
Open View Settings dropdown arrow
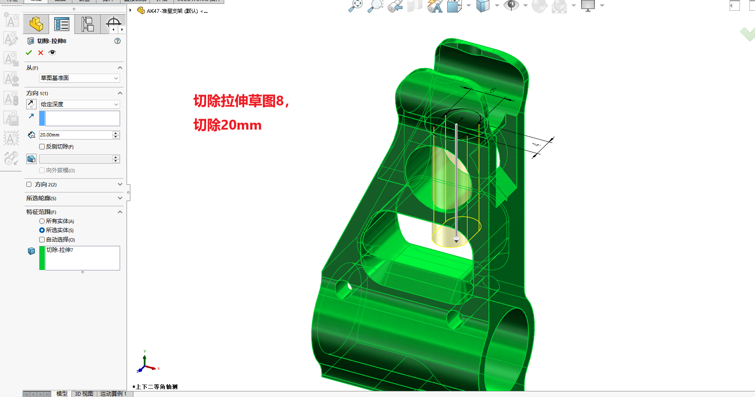tap(602, 6)
